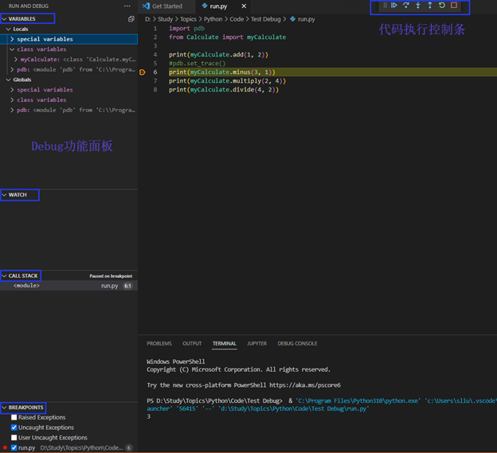Restart the debugging session

point(442,6)
